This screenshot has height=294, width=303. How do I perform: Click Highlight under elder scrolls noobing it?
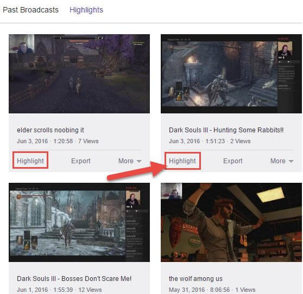(30, 161)
